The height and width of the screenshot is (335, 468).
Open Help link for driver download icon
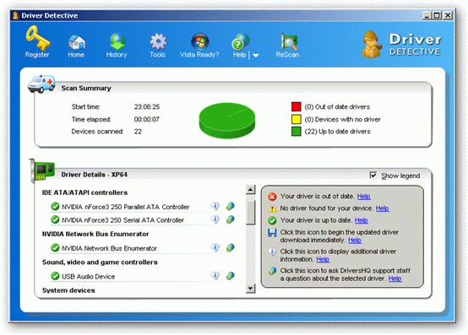click(355, 240)
